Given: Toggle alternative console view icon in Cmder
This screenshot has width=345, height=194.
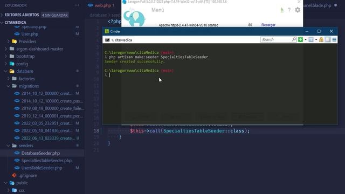Looking at the screenshot, I should point(328,39).
